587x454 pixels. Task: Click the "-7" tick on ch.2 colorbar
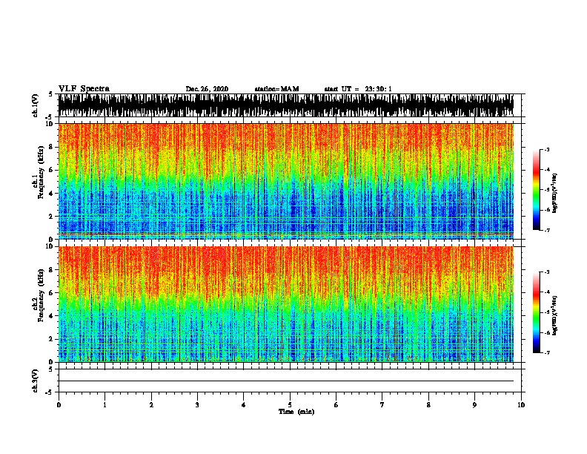(546, 353)
